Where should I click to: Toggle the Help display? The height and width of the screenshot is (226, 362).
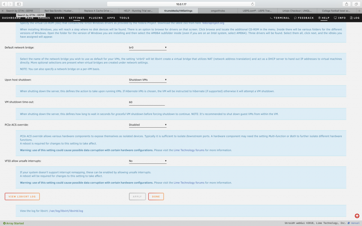point(324,18)
